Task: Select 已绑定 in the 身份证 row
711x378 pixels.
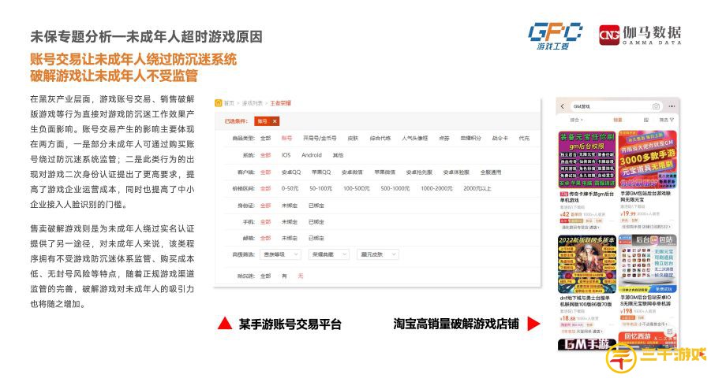Action: pos(316,206)
